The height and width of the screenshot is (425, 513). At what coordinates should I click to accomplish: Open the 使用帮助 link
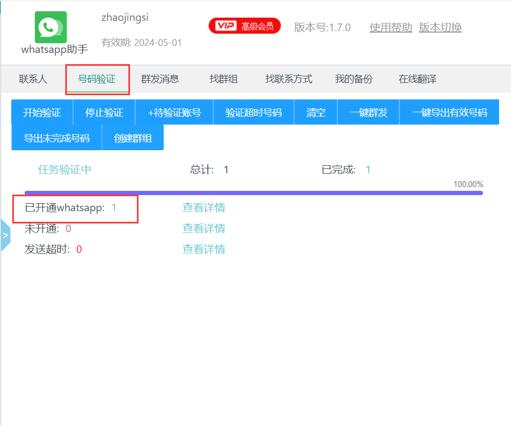(391, 27)
